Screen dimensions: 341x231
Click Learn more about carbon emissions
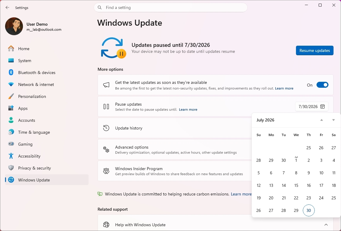tap(241, 194)
